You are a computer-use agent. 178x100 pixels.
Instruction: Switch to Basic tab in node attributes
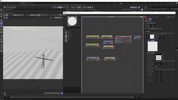146,19
